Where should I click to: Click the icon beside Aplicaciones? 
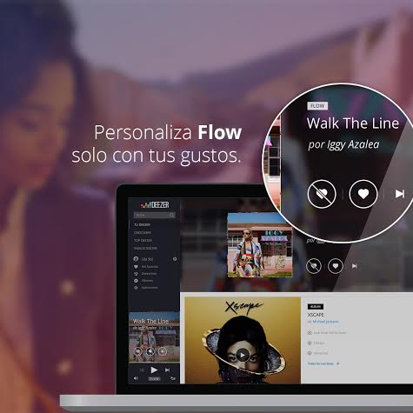(136, 288)
